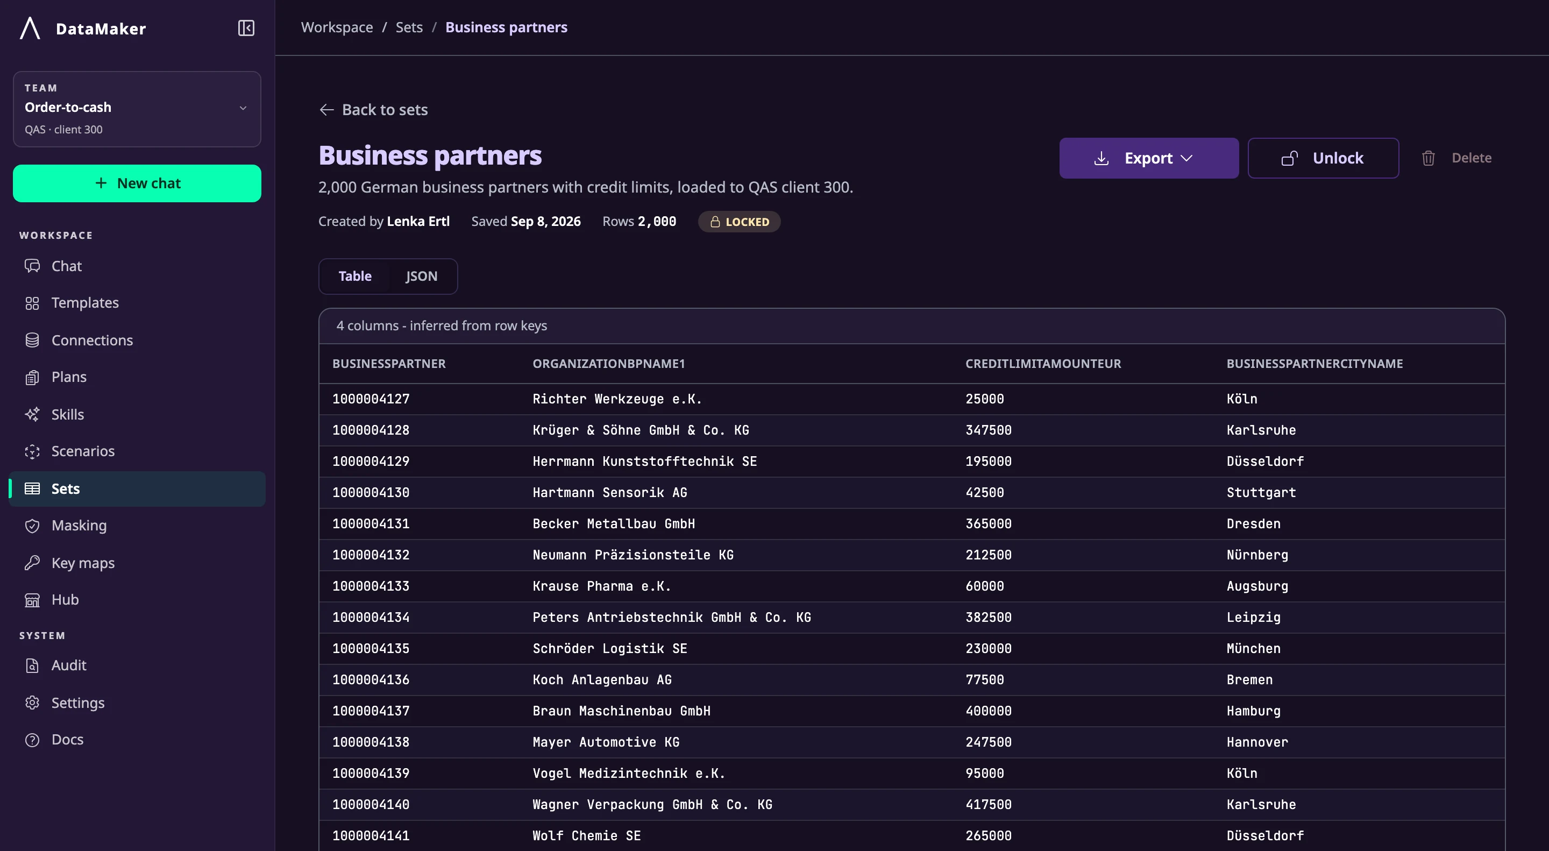Open Chat from sidebar icon

pyautogui.click(x=32, y=266)
